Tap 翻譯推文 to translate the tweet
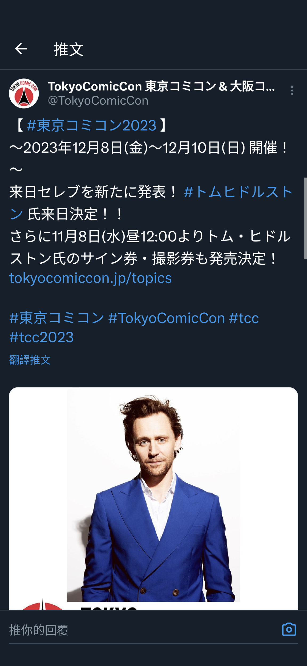This screenshot has width=307, height=666. [30, 360]
